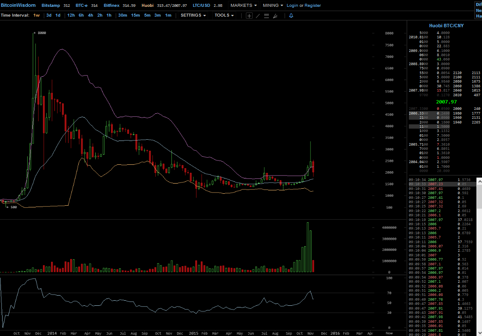
Task: Click the 8000 high price marker
Action: tap(40, 33)
